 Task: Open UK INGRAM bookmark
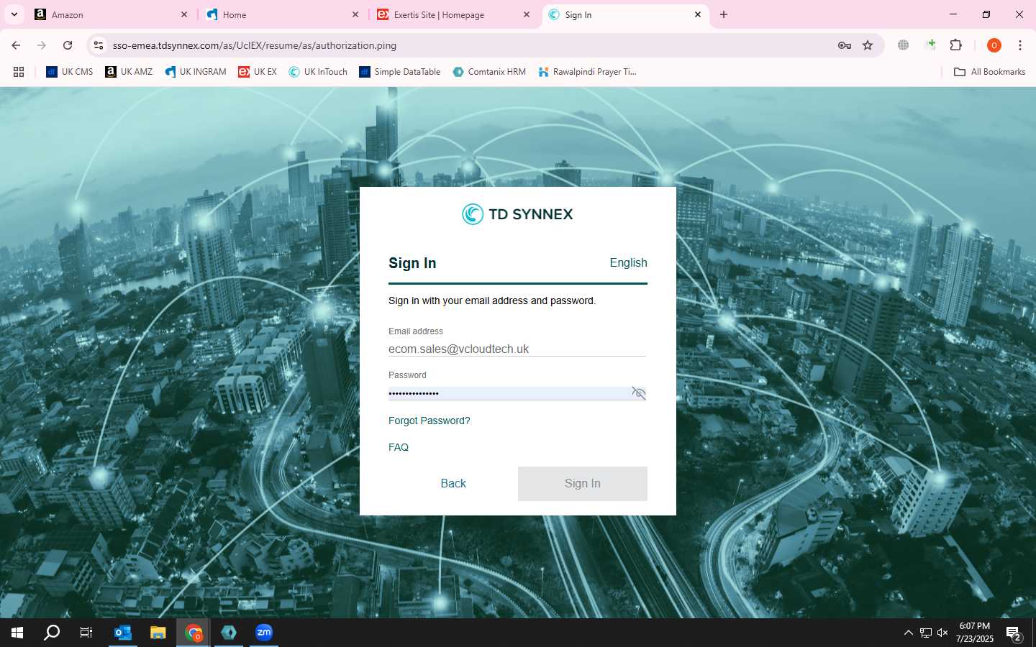click(196, 72)
